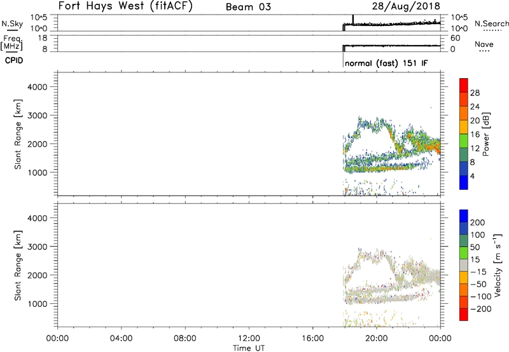
Task: Click the Slant Range label of the velocity panel
Action: point(18,266)
